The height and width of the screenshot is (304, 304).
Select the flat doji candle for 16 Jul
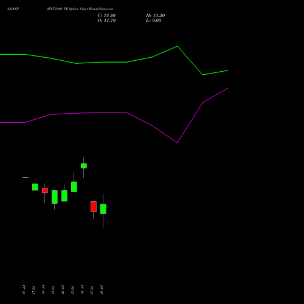[26, 178]
